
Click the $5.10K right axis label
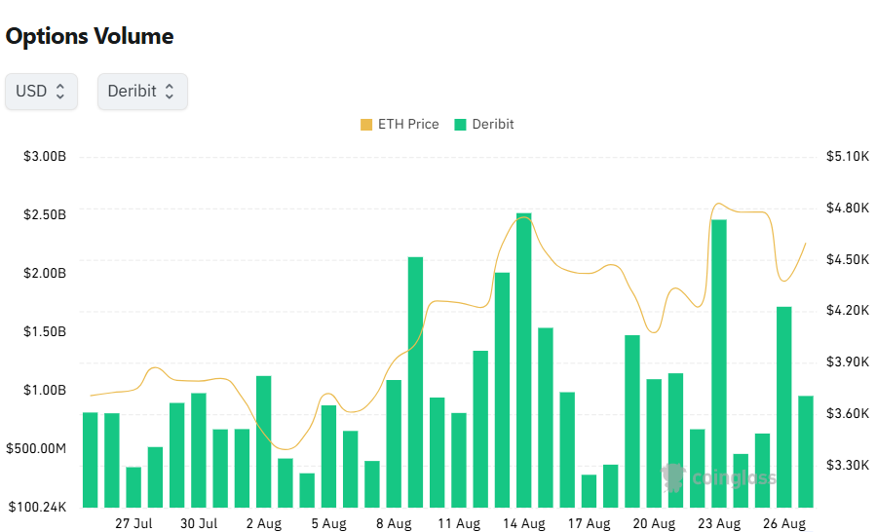[x=848, y=157]
